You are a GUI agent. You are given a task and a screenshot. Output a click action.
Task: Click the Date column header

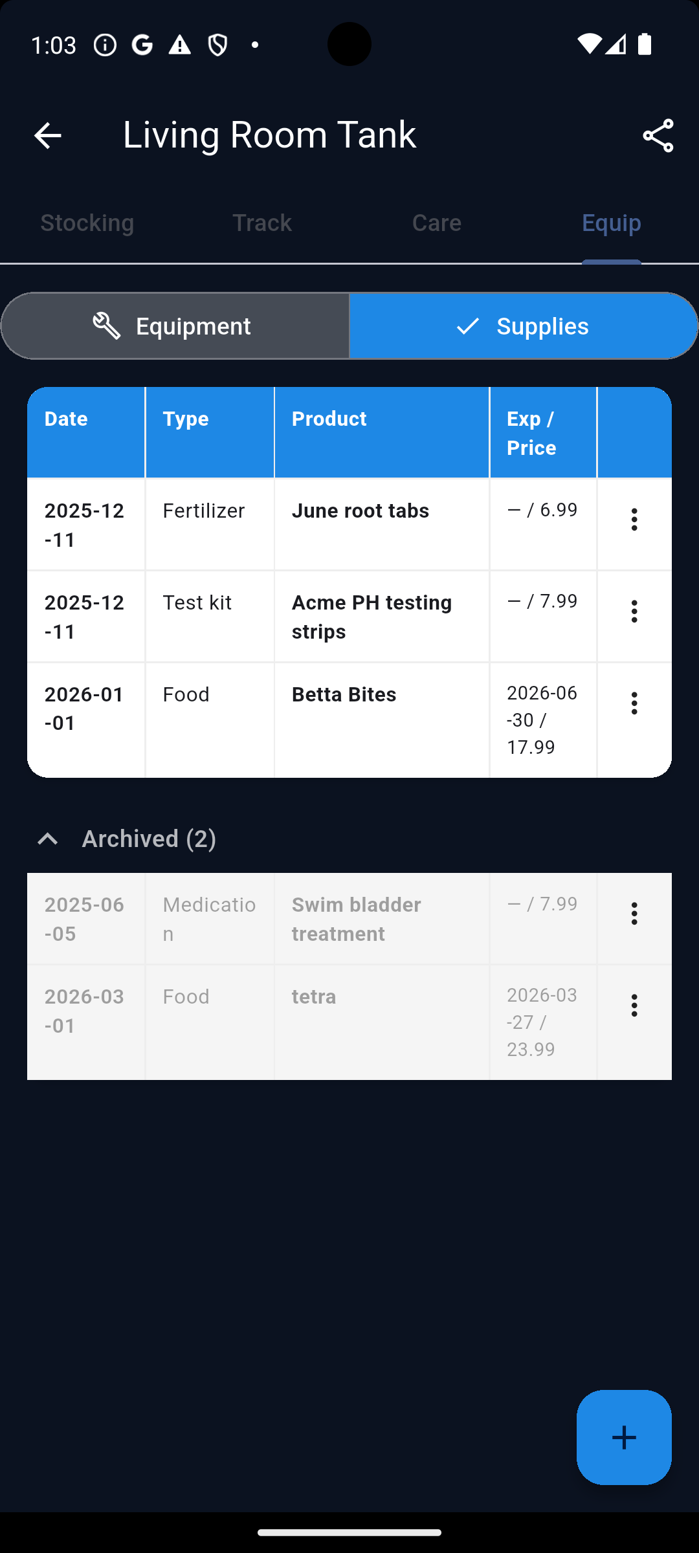pyautogui.click(x=66, y=419)
